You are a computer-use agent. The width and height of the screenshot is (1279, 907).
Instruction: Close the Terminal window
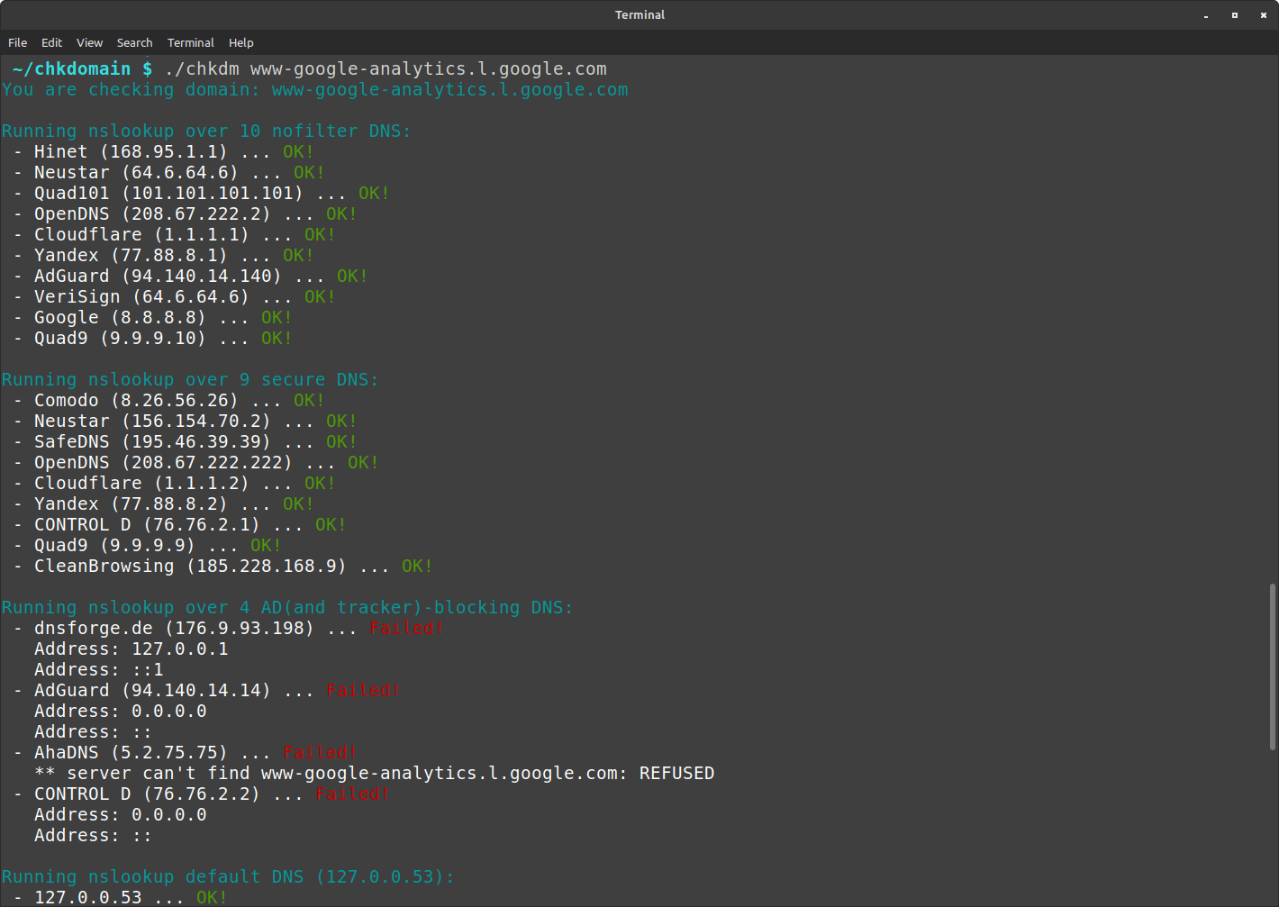pos(1264,15)
